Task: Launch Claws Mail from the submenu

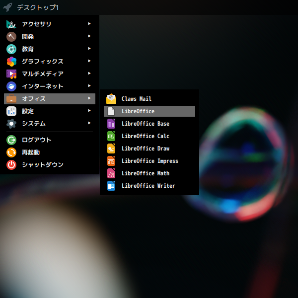Action: [x=149, y=99]
